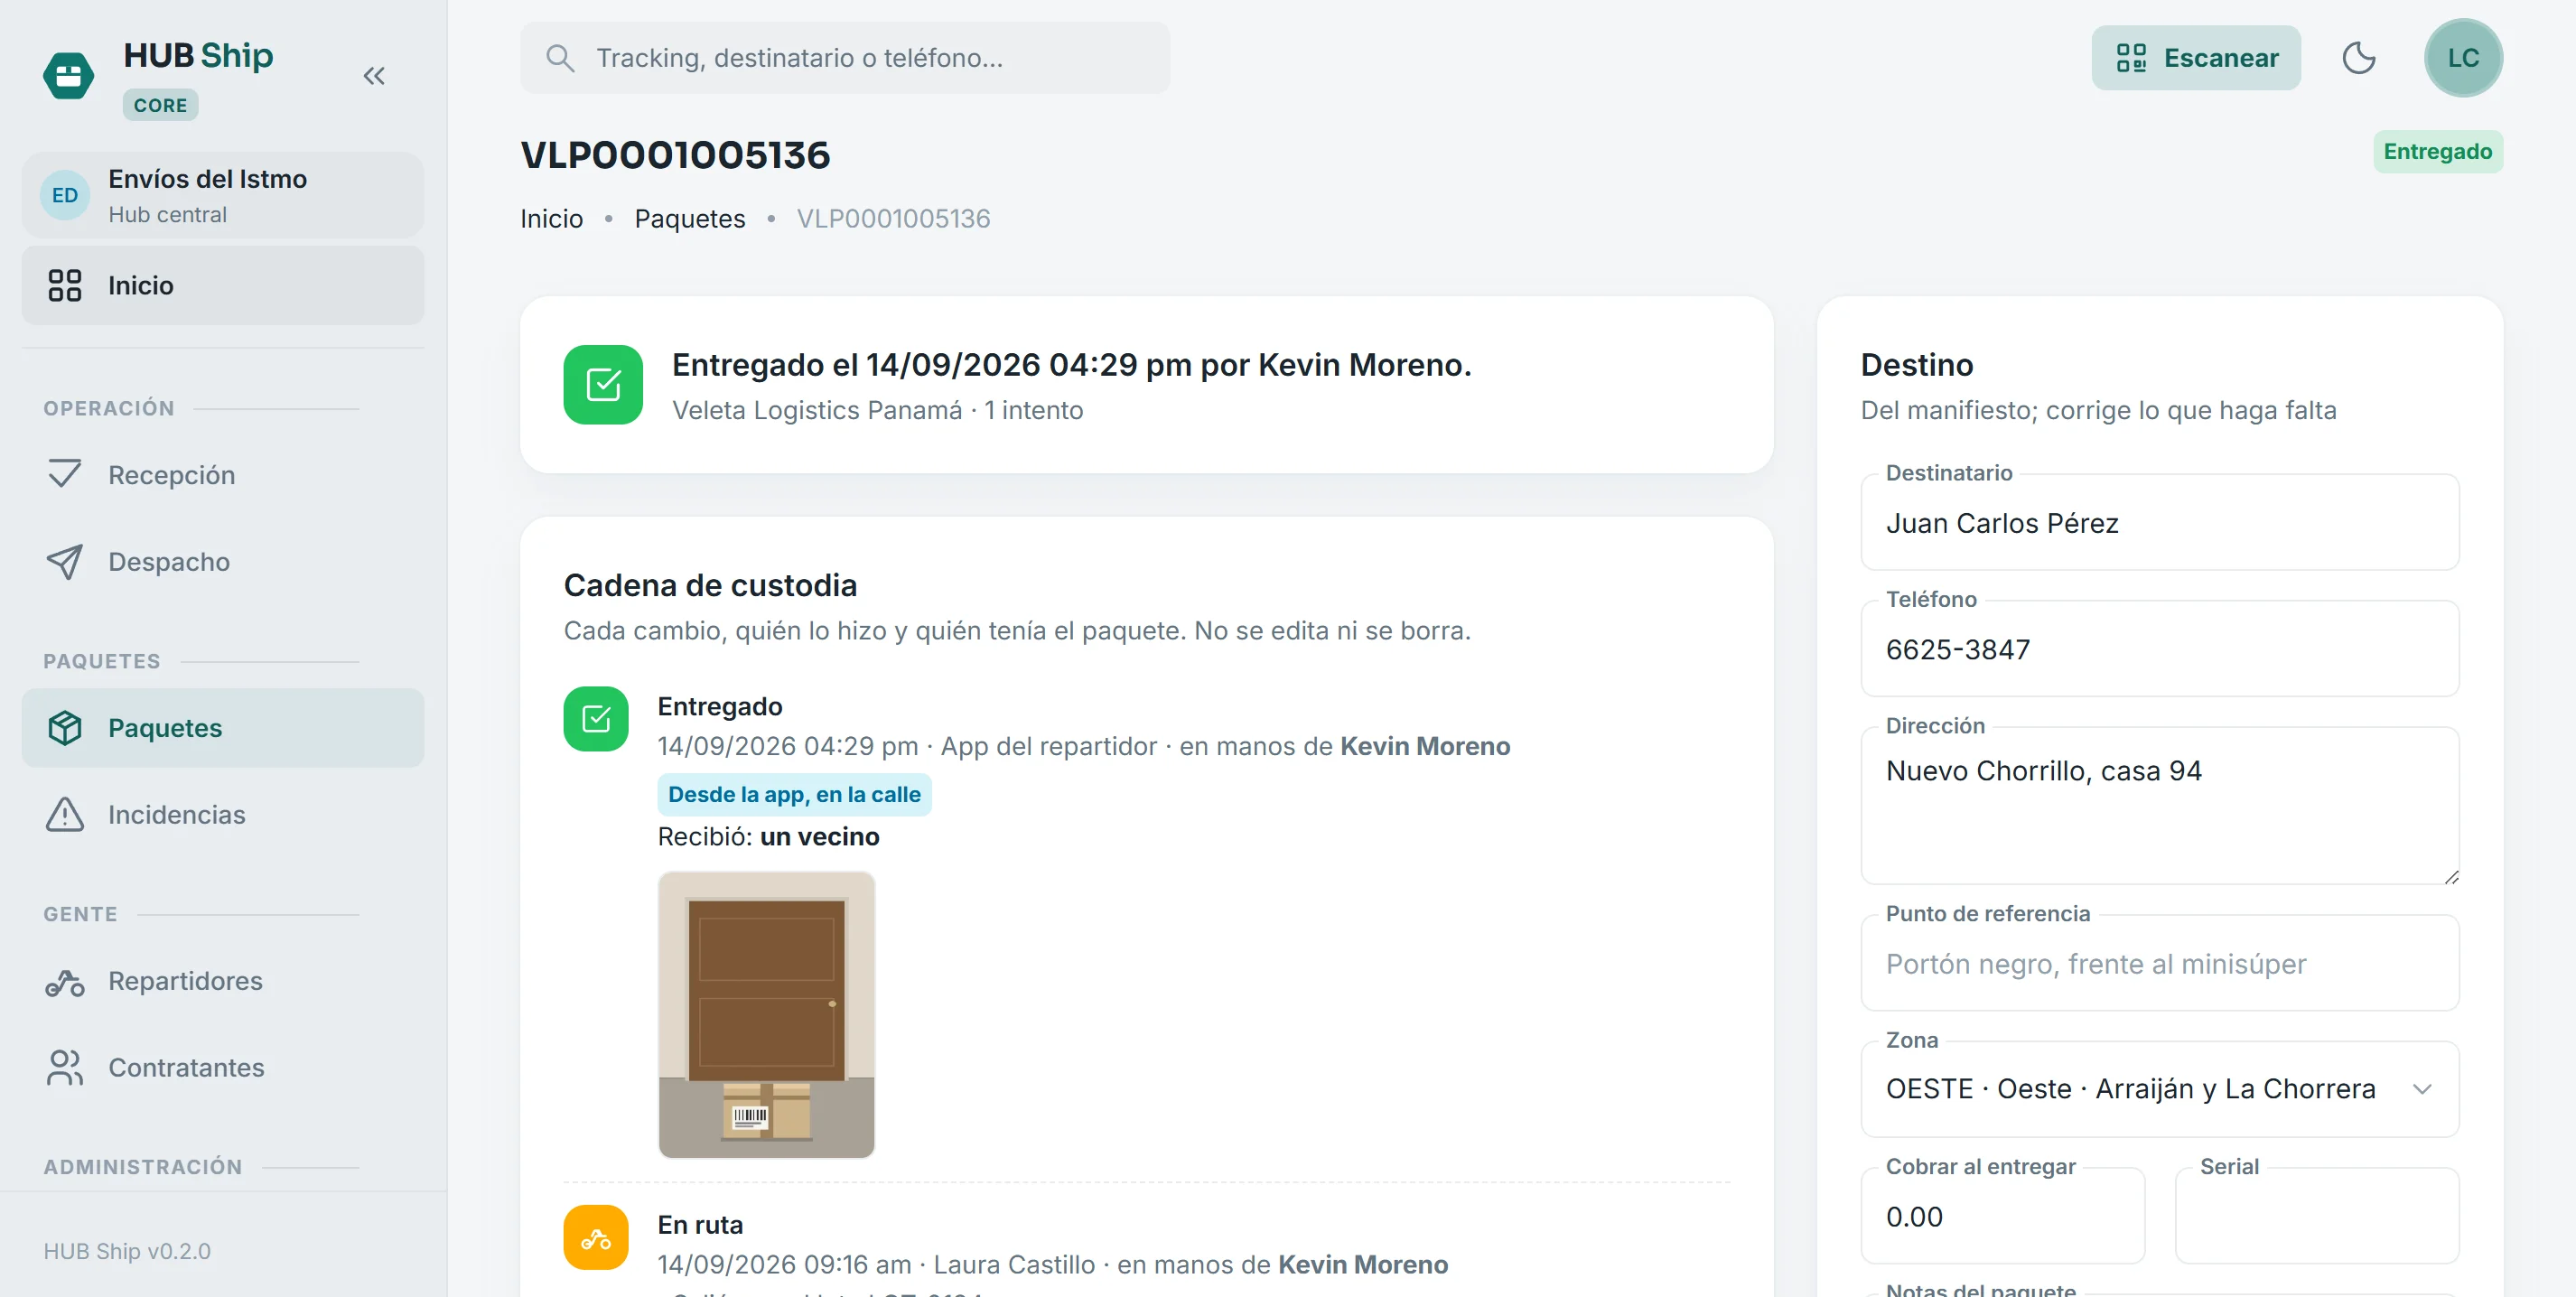The height and width of the screenshot is (1297, 2576).
Task: Toggle dark mode with moon icon
Action: pos(2359,58)
